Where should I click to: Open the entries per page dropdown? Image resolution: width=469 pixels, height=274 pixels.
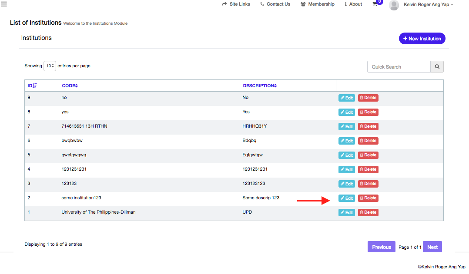(x=50, y=66)
